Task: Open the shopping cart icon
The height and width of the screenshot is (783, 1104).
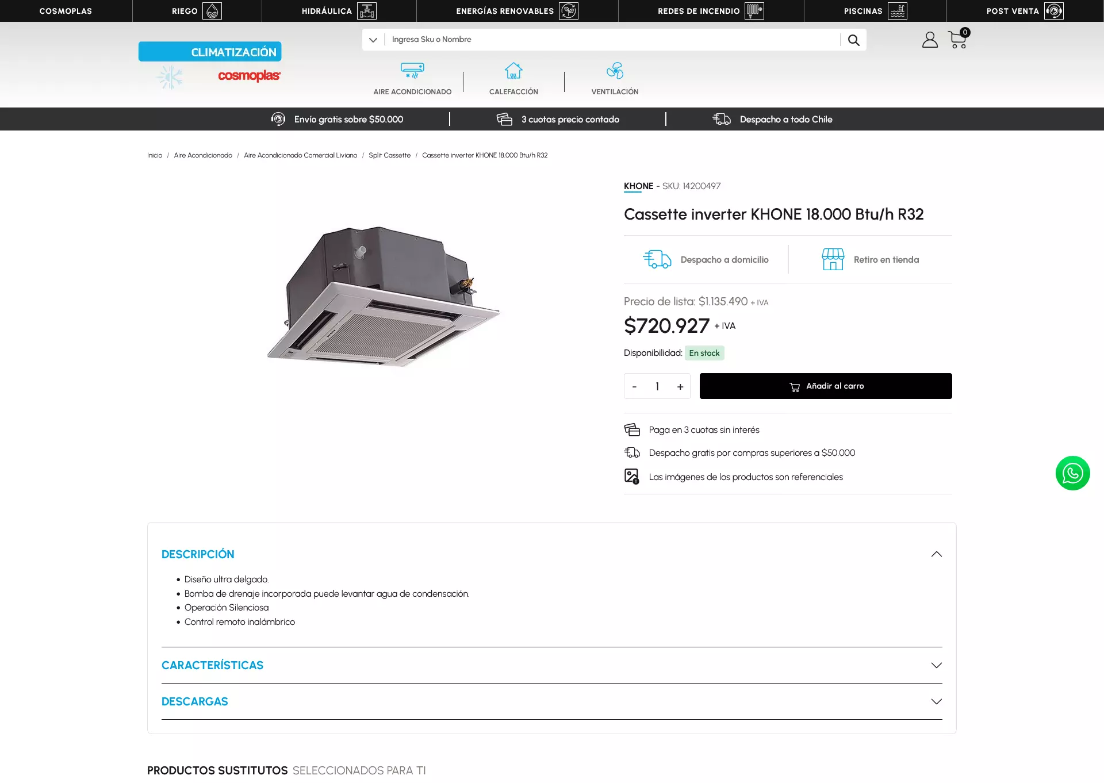Action: 958,39
